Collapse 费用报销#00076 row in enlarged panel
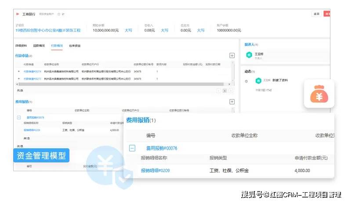The width and height of the screenshot is (348, 202). [x=132, y=148]
